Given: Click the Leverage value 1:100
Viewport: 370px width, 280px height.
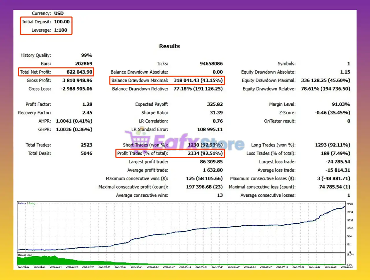Looking at the screenshot, I should pyautogui.click(x=61, y=30).
